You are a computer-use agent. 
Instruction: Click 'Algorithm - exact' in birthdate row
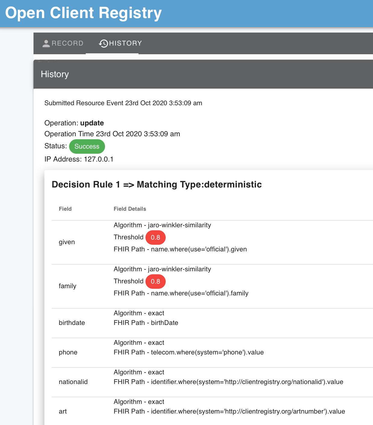pos(139,313)
